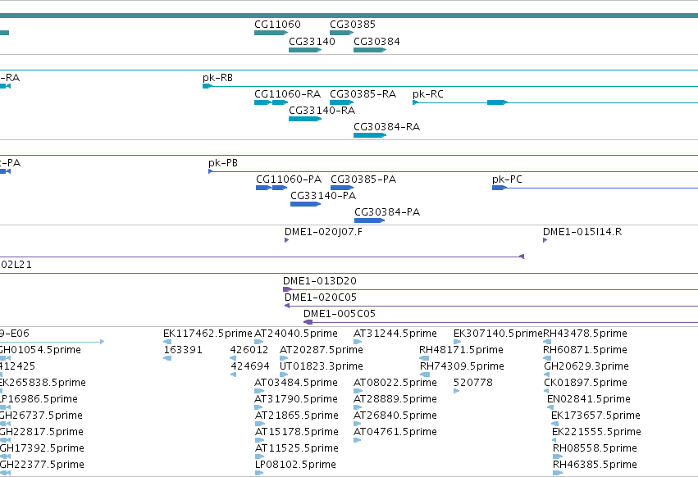Select EST GH22377.5prime

(x=5, y=474)
